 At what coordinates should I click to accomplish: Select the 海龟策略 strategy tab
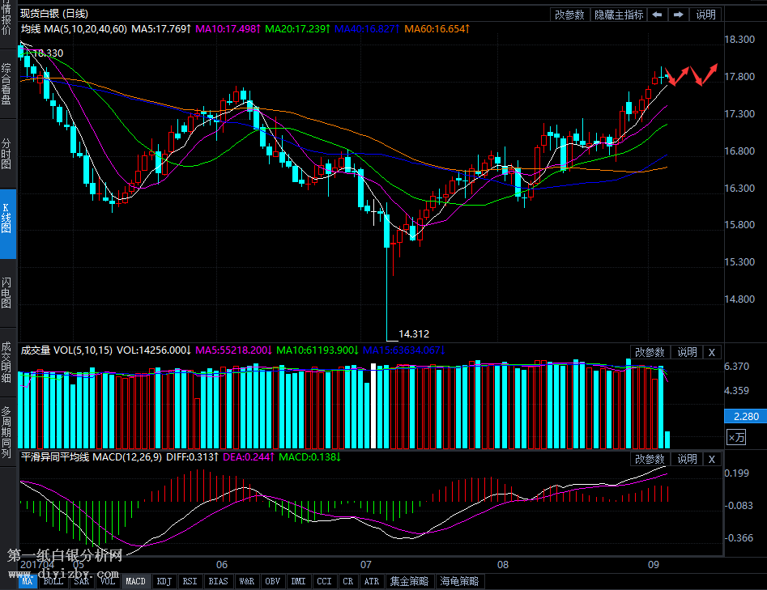point(459,581)
